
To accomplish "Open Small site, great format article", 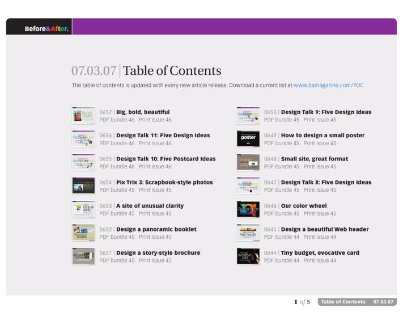I will coord(314,159).
